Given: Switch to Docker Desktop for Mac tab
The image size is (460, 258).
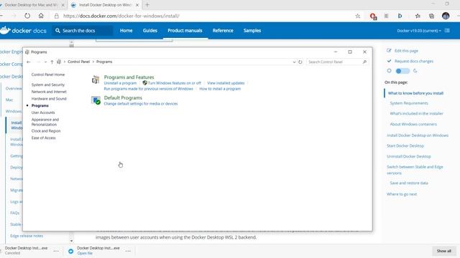Looking at the screenshot, I should tap(30, 5).
